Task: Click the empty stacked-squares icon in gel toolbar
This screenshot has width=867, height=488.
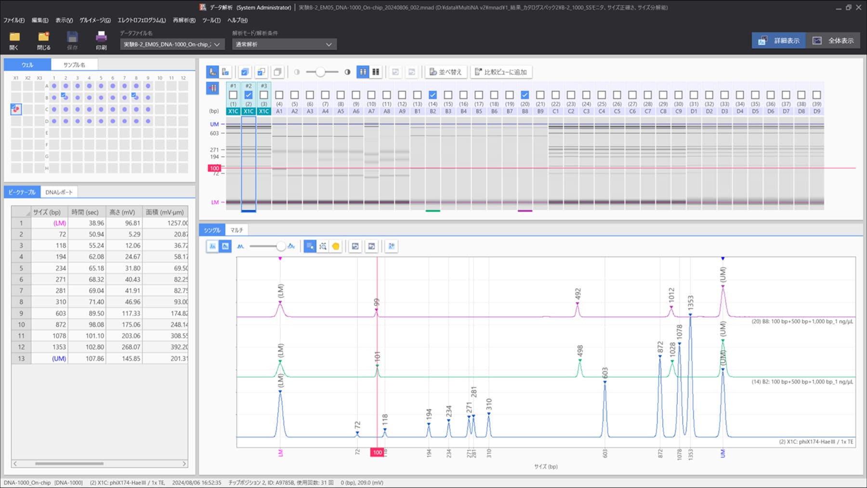Action: pyautogui.click(x=277, y=72)
